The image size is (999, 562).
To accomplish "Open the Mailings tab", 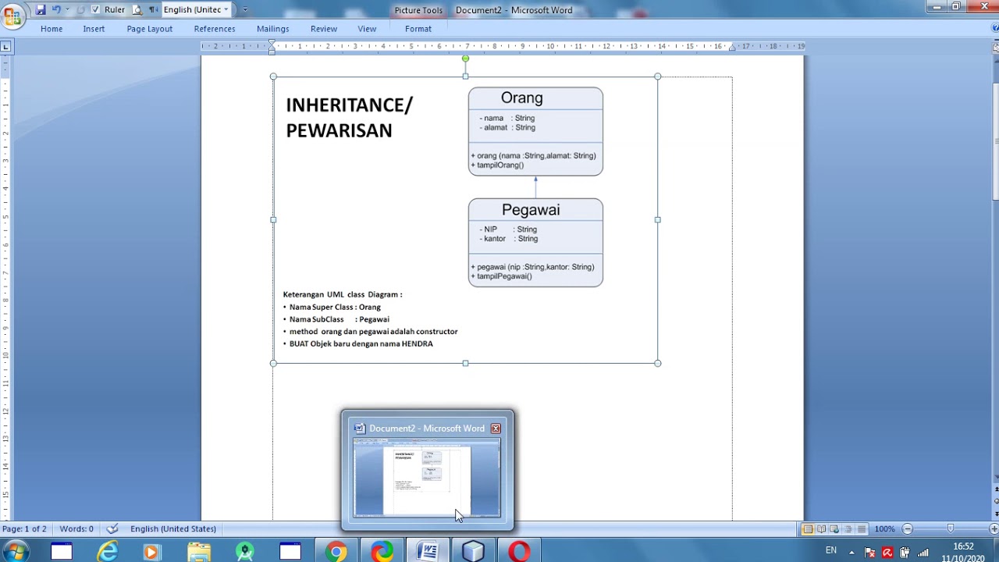I will point(273,29).
